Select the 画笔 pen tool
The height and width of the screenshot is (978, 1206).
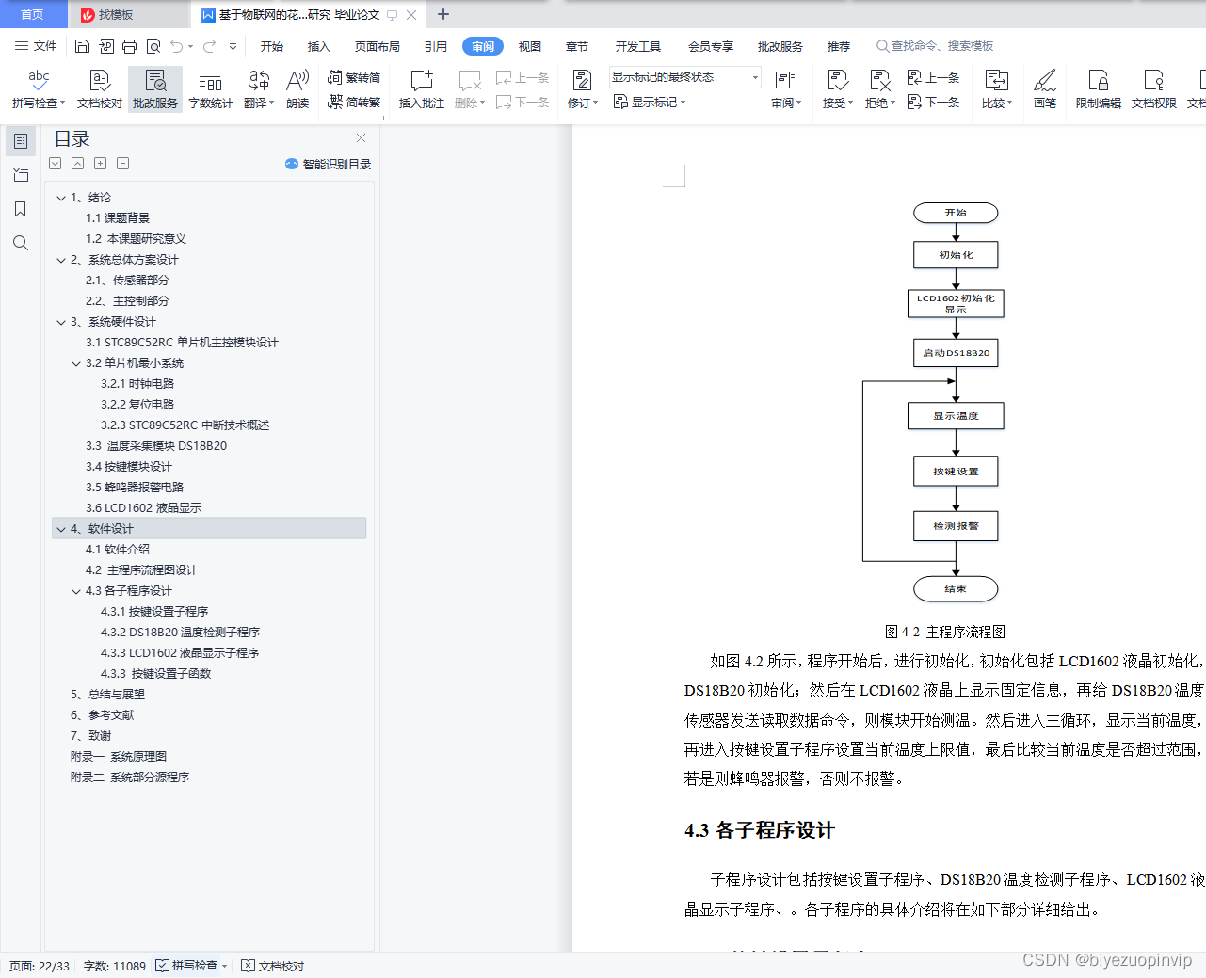(1045, 89)
